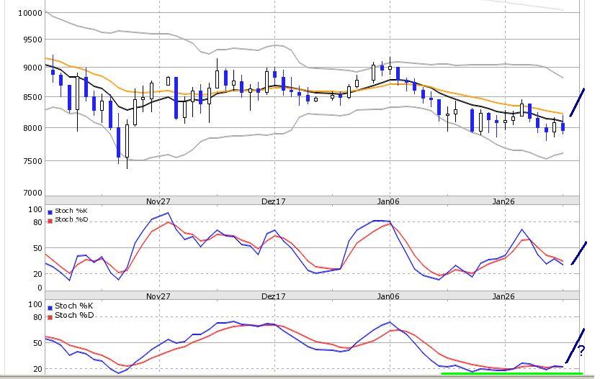Click the 9500 price axis label
Viewport: 600px width, 379px height.
tap(32, 40)
